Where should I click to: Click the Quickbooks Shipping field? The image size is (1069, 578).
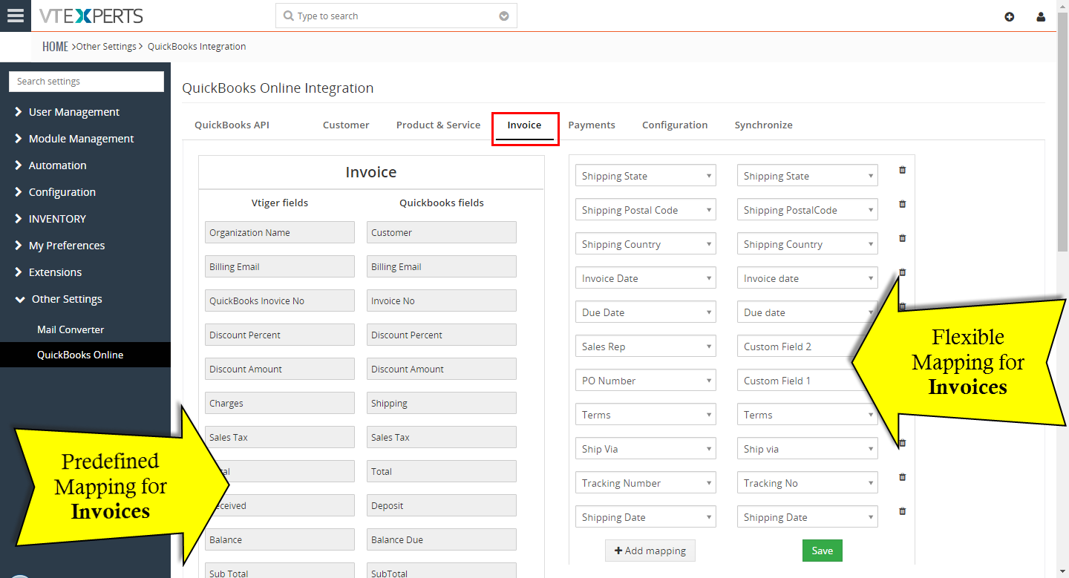pos(442,403)
